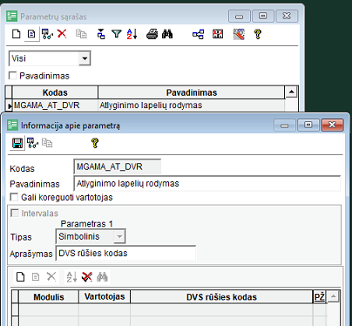This screenshot has width=352, height=326.
Task: Create new record in Parametrų sąrašas toolbar
Action: tap(17, 34)
